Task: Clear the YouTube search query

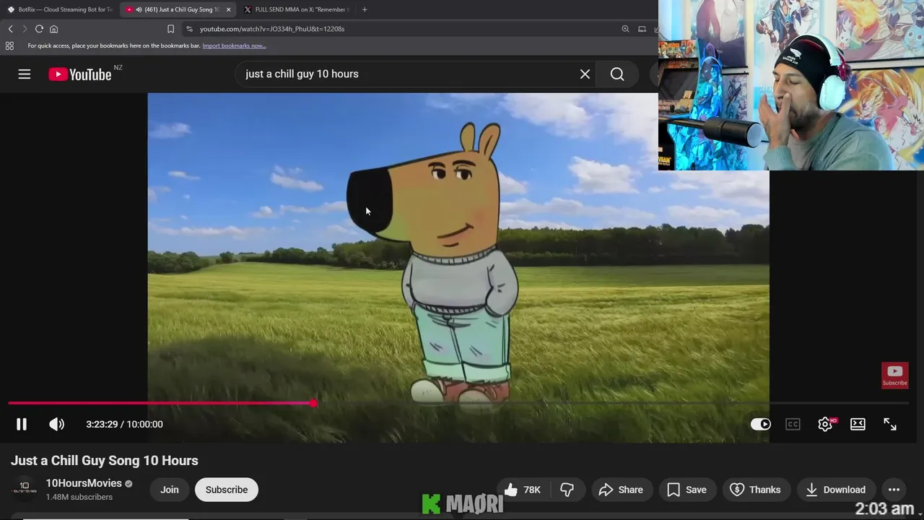Action: (585, 74)
